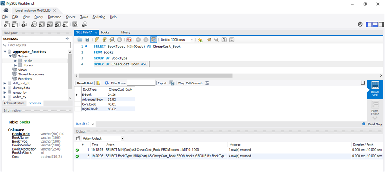Execute the statement under the cursor

tap(105, 39)
